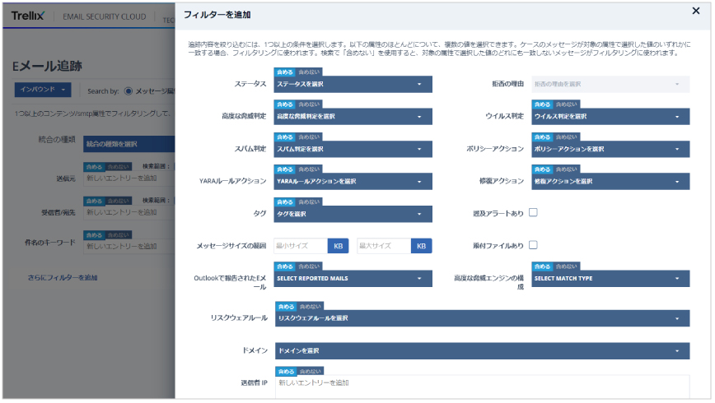Click the 送信者 IP entry field
The height and width of the screenshot is (403, 715).
[x=482, y=387]
